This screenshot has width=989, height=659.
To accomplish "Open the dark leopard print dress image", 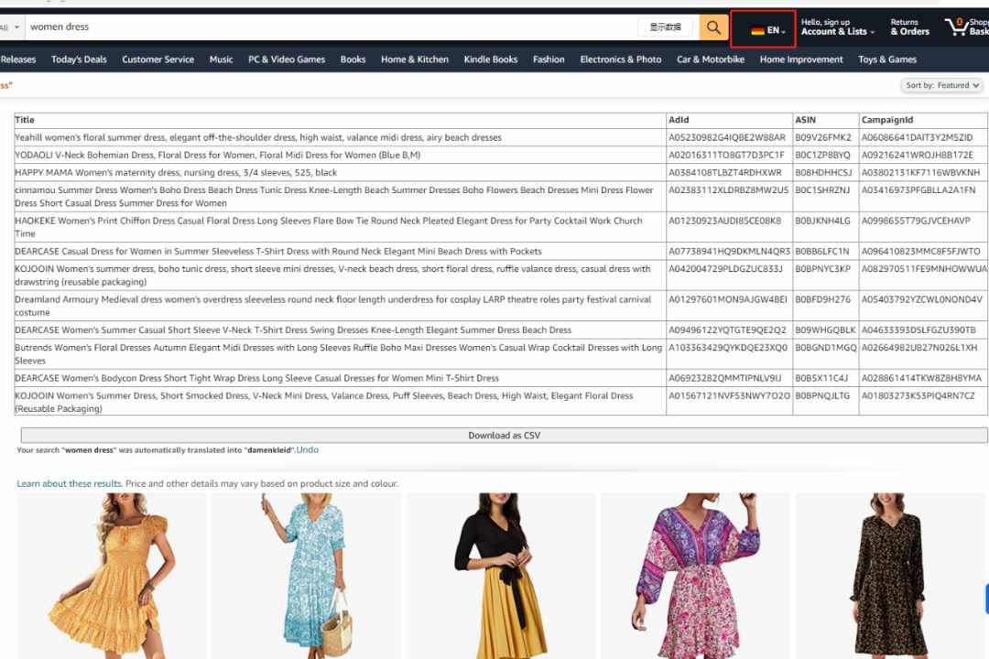I will (x=889, y=576).
